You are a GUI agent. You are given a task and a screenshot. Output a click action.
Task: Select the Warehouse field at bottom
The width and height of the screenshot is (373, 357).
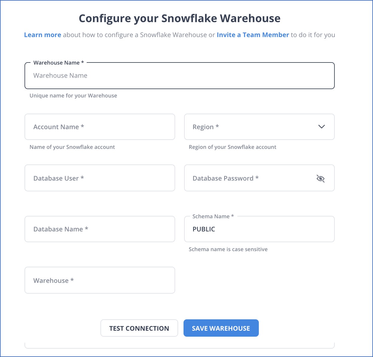pos(100,280)
